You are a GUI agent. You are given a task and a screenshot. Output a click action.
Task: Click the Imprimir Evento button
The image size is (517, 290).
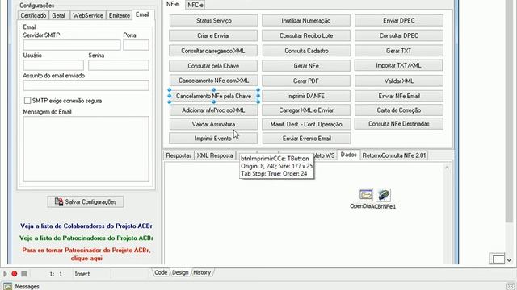tap(213, 139)
